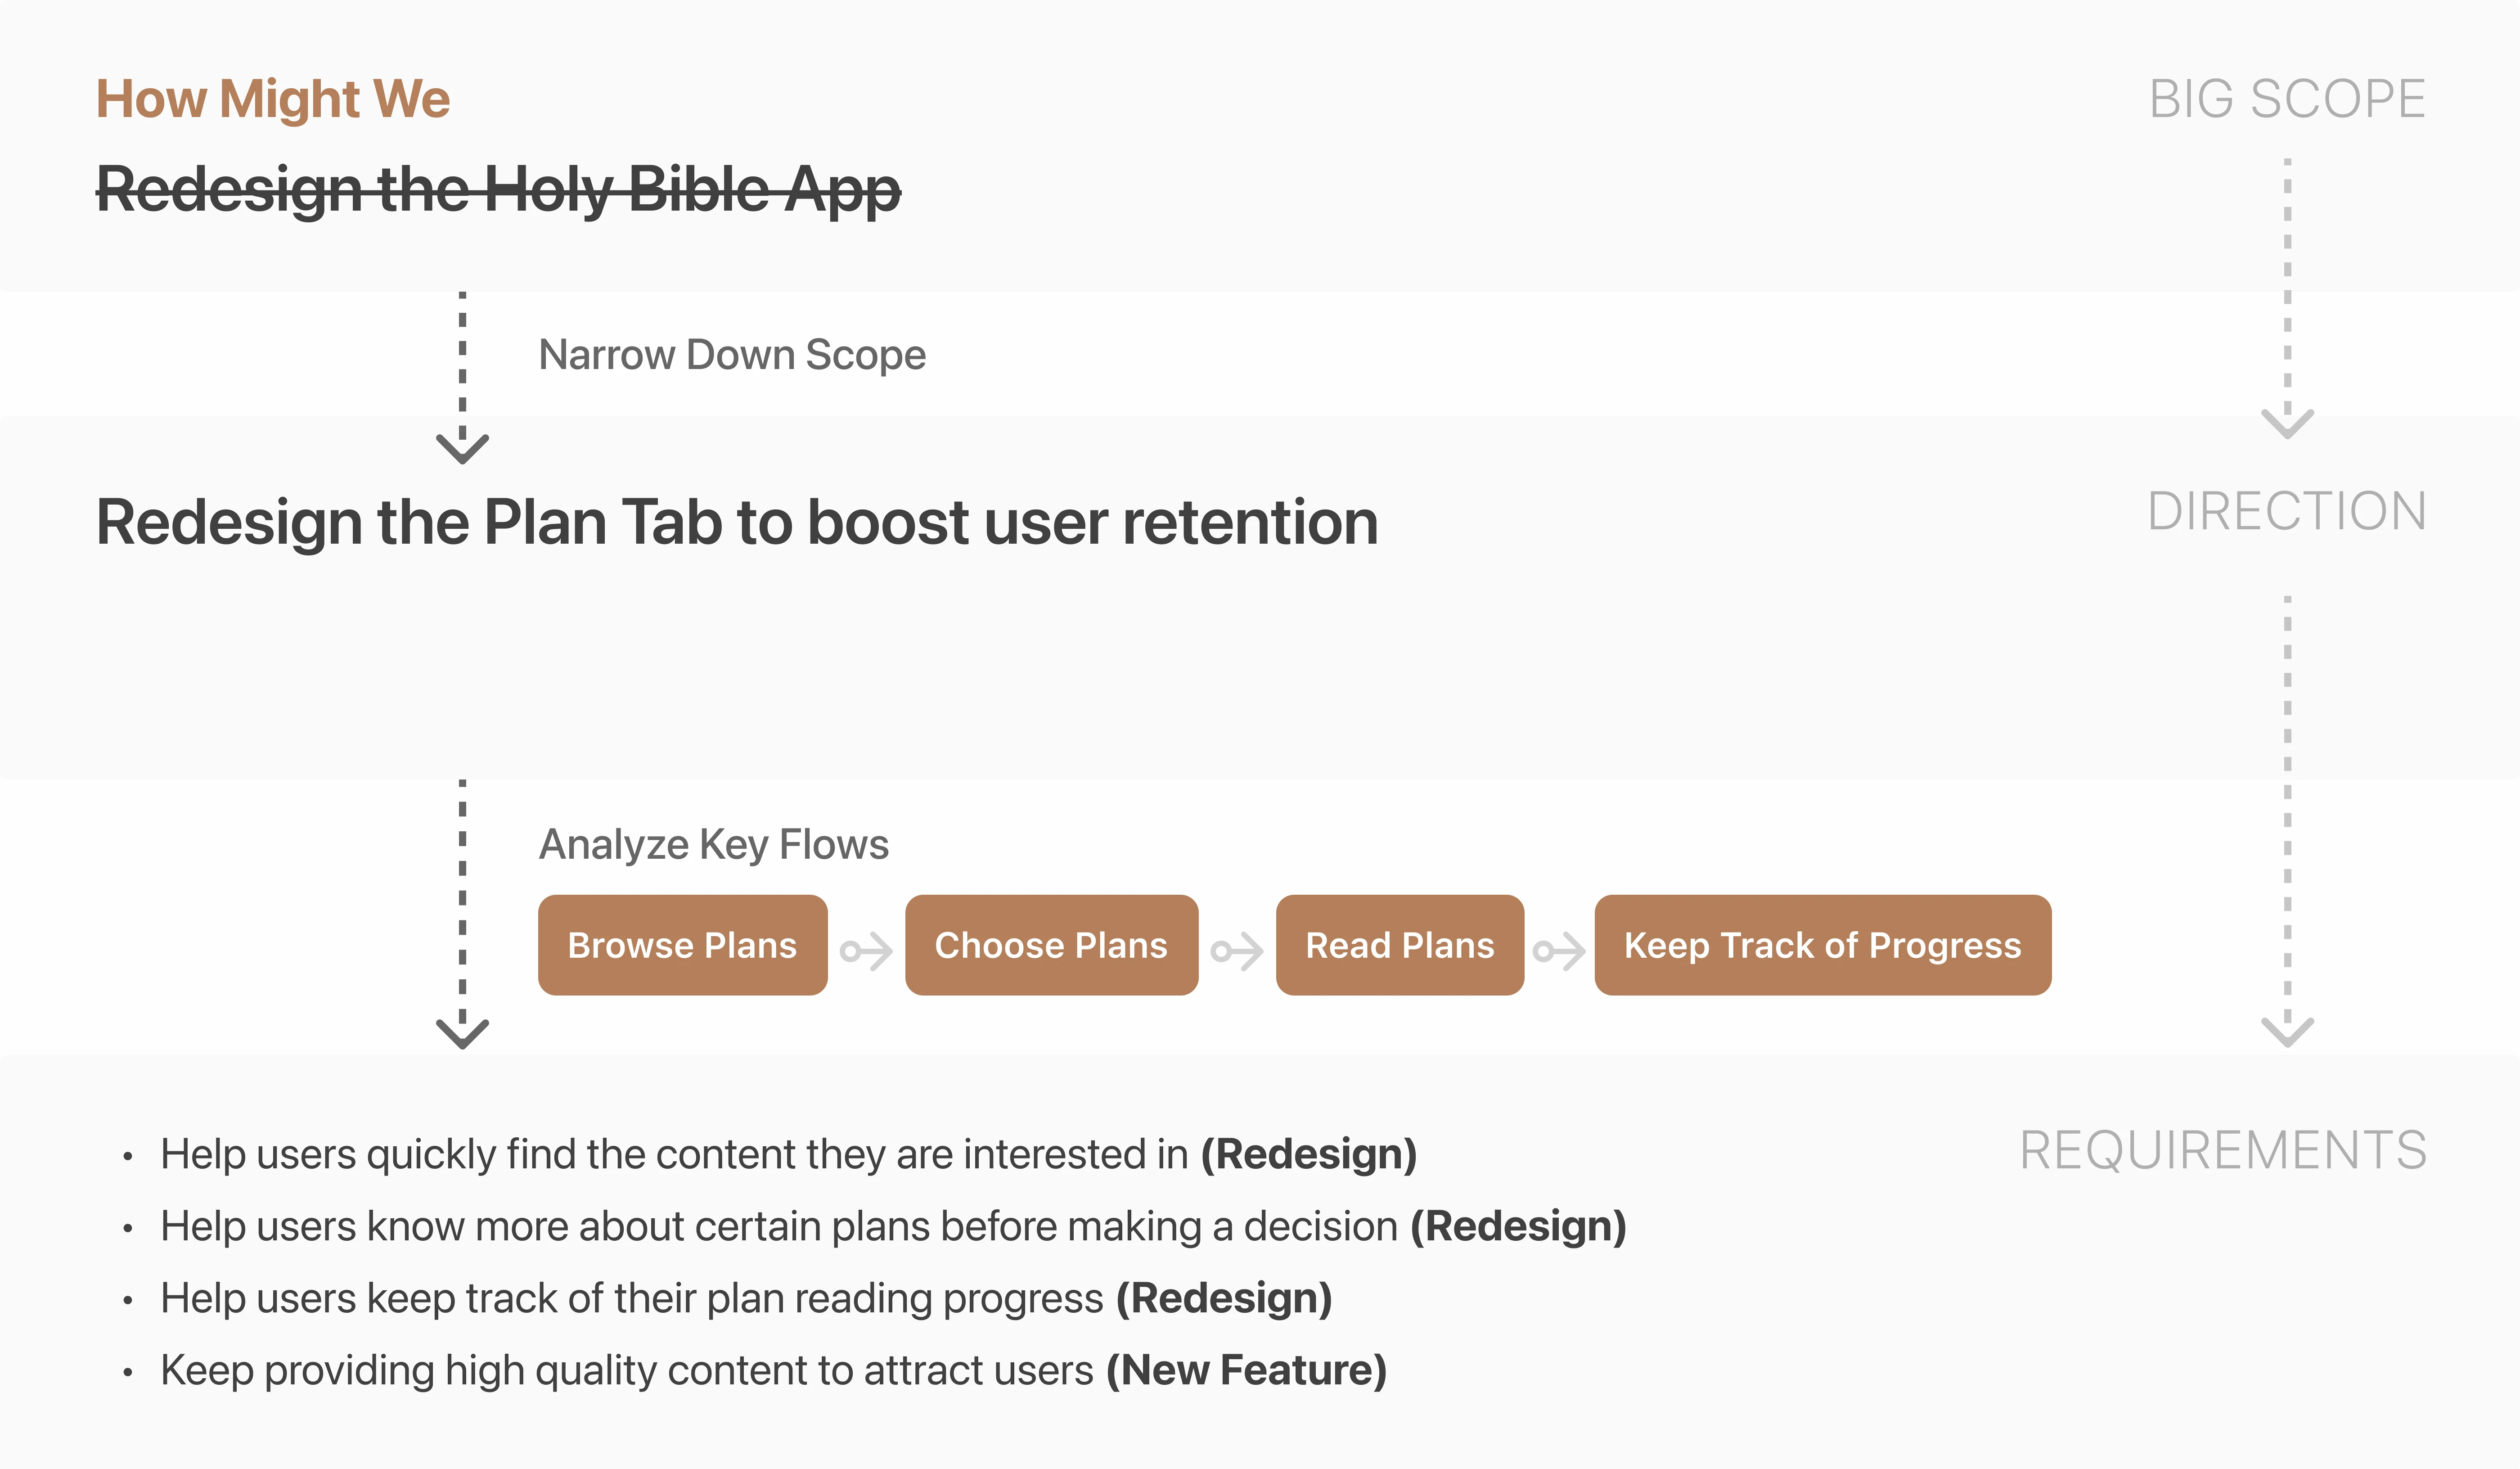This screenshot has height=1469, width=2520.
Task: Click the down chevron below Narrow Down Scope
Action: [462, 447]
